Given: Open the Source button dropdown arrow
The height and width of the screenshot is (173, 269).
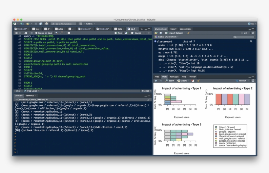Looking at the screenshot, I should click(143, 33).
